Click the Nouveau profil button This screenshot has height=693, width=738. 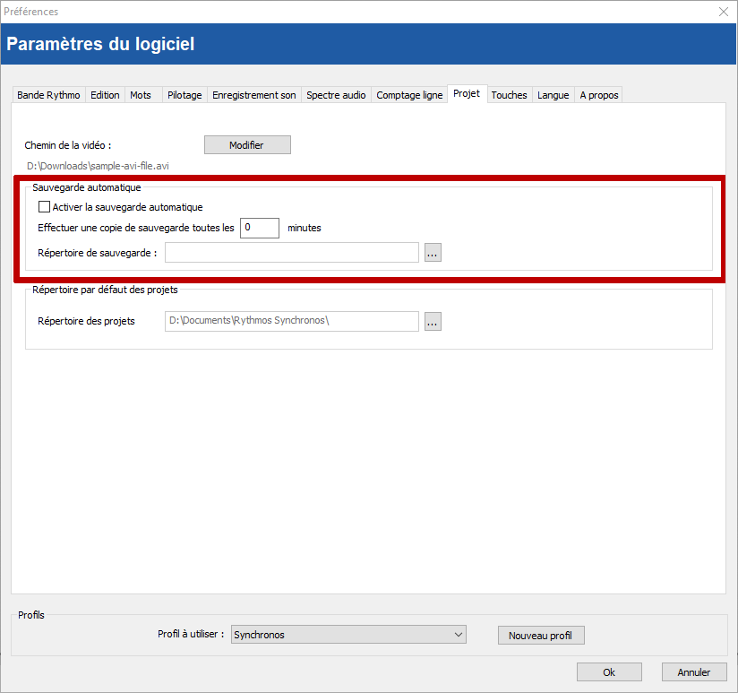(x=540, y=636)
